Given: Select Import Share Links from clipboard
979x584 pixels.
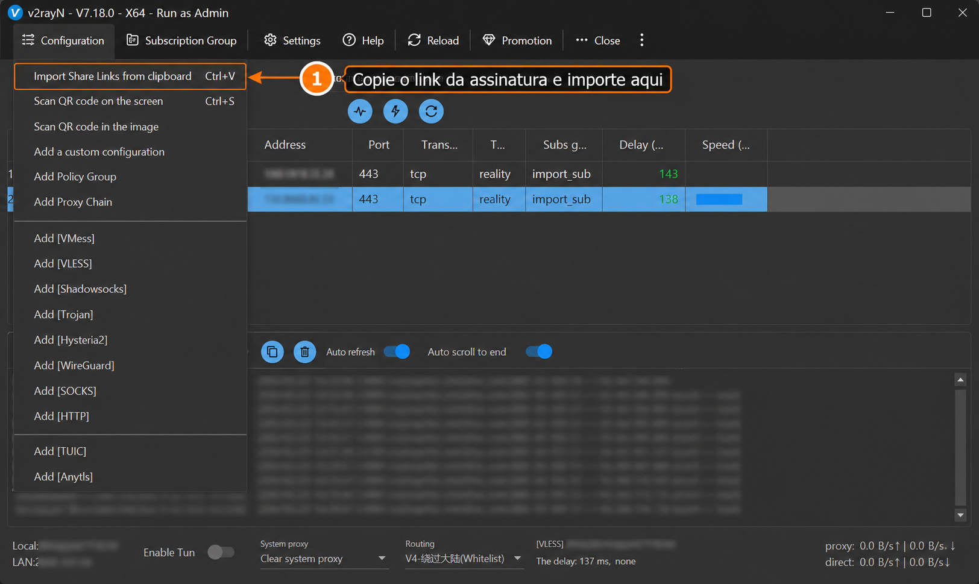Looking at the screenshot, I should (x=130, y=76).
